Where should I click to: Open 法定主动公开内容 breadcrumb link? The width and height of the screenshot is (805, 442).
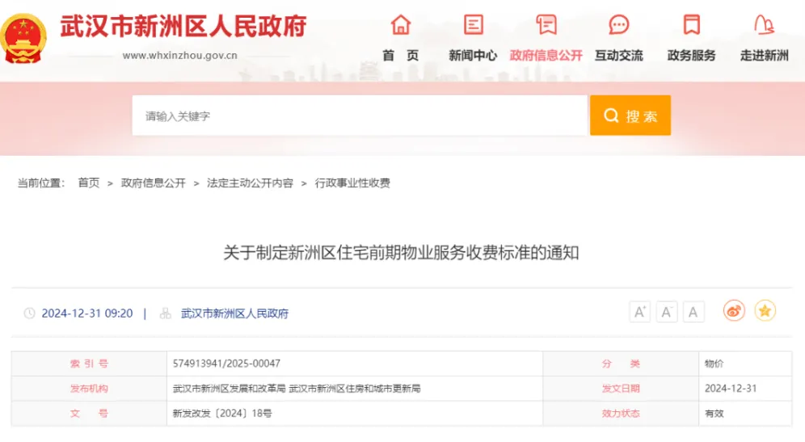point(250,183)
